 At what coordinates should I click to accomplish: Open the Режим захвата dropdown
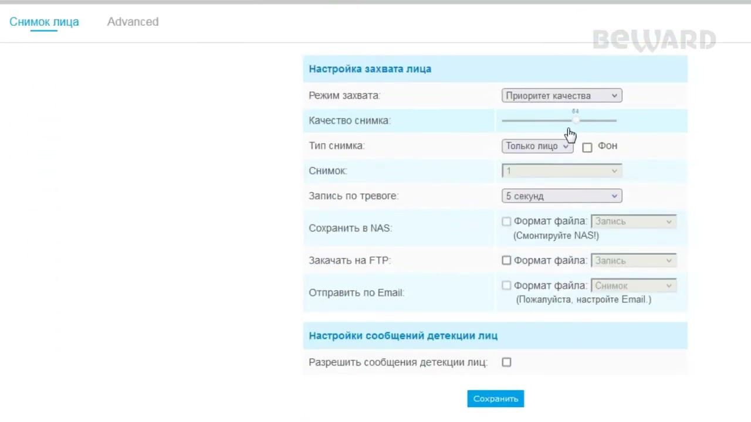(x=562, y=96)
